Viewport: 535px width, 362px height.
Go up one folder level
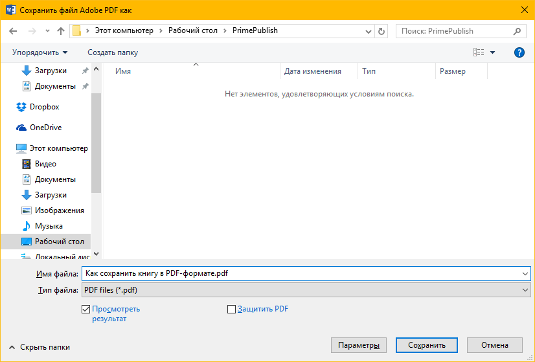pyautogui.click(x=61, y=31)
